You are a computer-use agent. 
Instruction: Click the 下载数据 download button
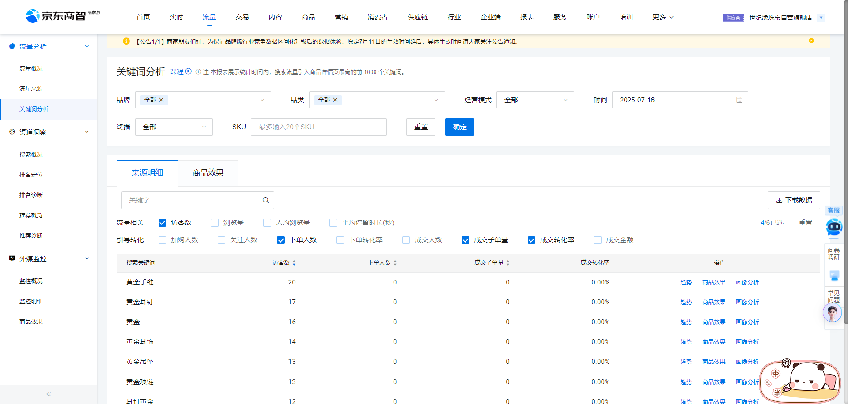coord(794,200)
